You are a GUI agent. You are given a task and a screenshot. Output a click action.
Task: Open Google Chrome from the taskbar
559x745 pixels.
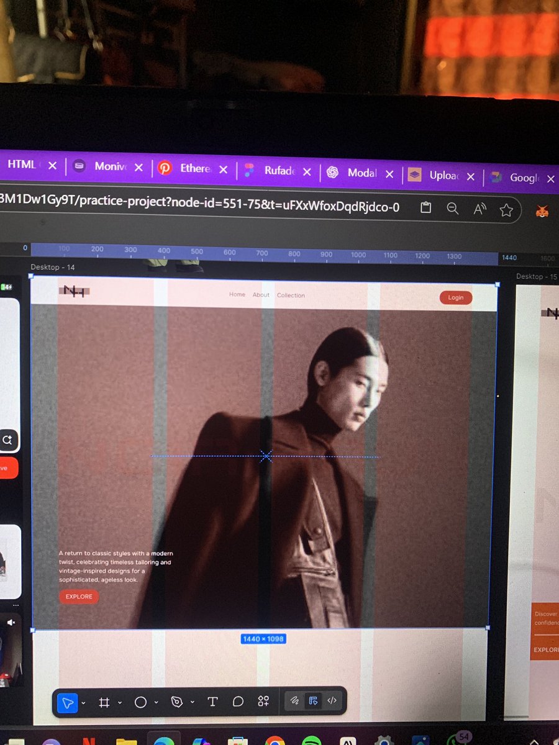[x=274, y=741]
